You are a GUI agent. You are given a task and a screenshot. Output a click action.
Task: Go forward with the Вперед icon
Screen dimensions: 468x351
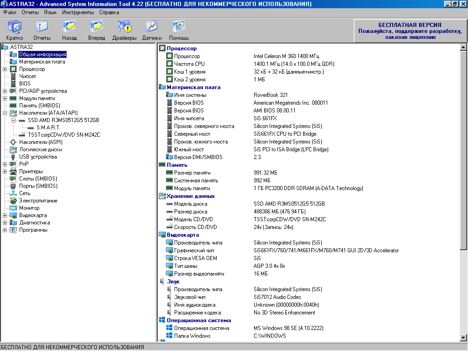click(x=96, y=30)
